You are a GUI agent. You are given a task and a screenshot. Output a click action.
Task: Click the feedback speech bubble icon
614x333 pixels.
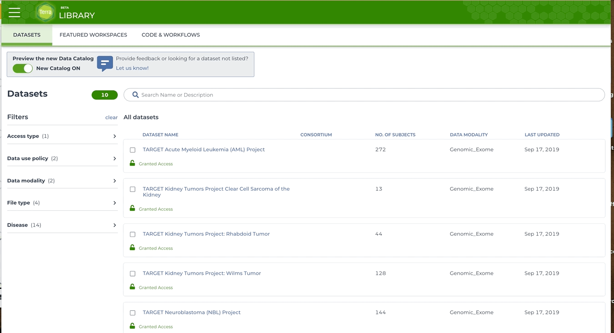[105, 64]
